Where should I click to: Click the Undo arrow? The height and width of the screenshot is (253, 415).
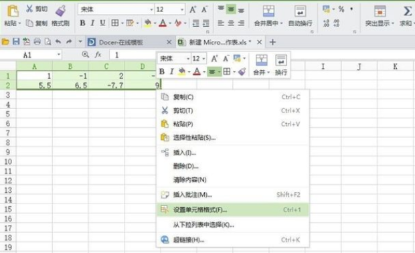click(x=58, y=41)
